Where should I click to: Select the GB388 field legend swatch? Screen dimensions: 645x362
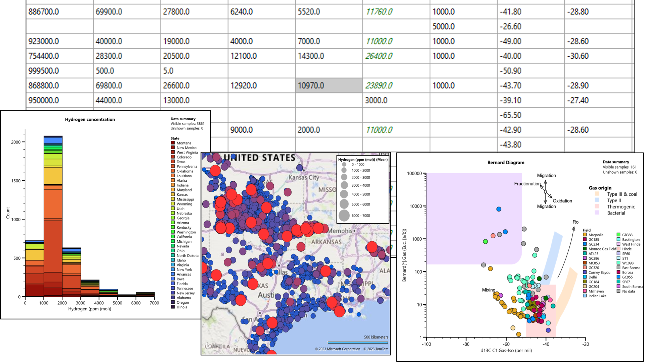click(x=618, y=235)
